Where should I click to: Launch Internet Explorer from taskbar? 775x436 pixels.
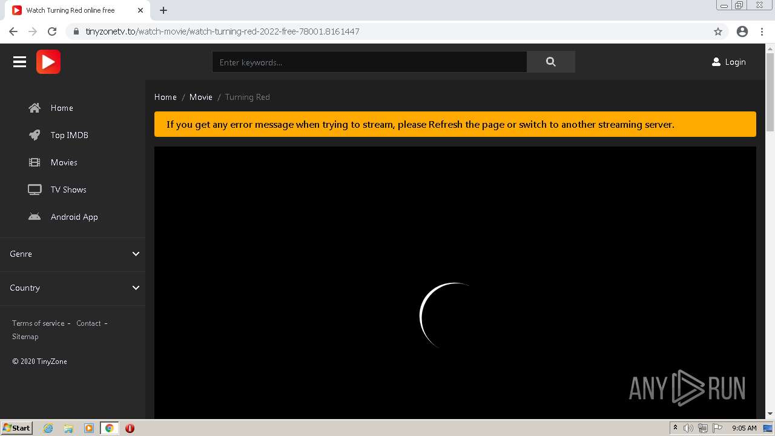[48, 428]
